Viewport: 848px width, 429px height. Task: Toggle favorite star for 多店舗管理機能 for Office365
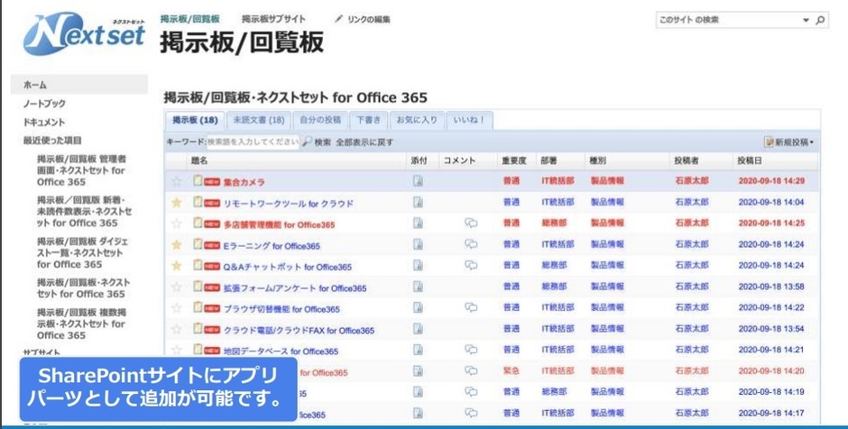176,224
